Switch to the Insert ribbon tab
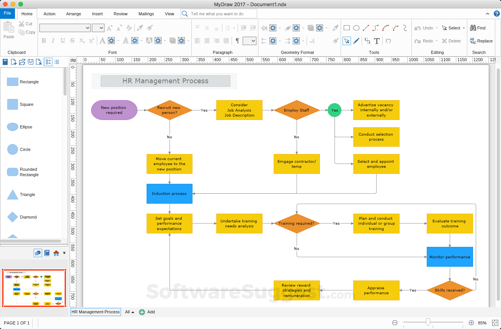This screenshot has height=329, width=501. (x=97, y=14)
